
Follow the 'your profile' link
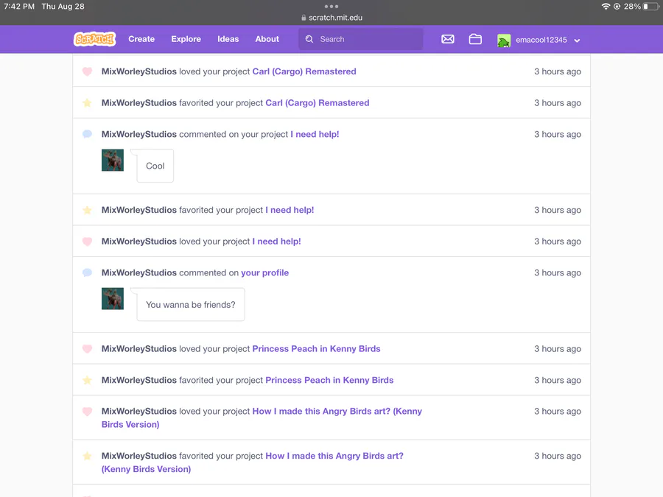tap(265, 272)
